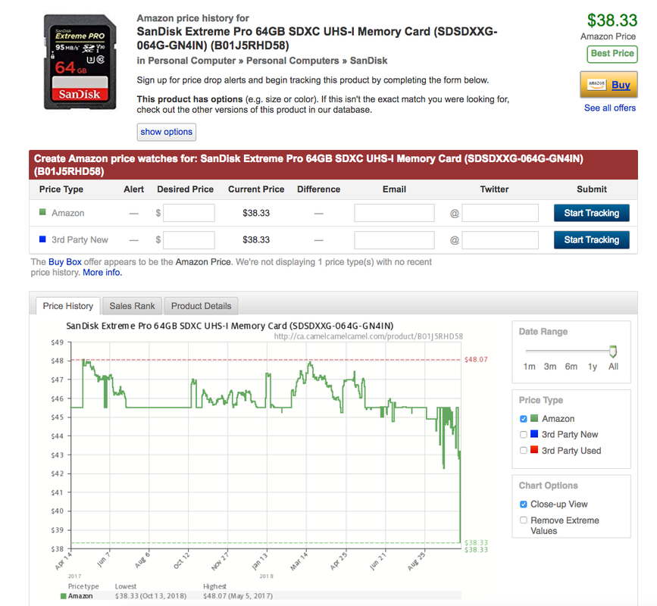Click the $38.33 Amazon price at top
The height and width of the screenshot is (606, 657).
pos(612,20)
